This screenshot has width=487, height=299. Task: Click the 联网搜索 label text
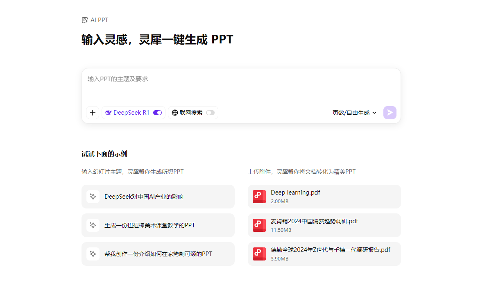(191, 113)
